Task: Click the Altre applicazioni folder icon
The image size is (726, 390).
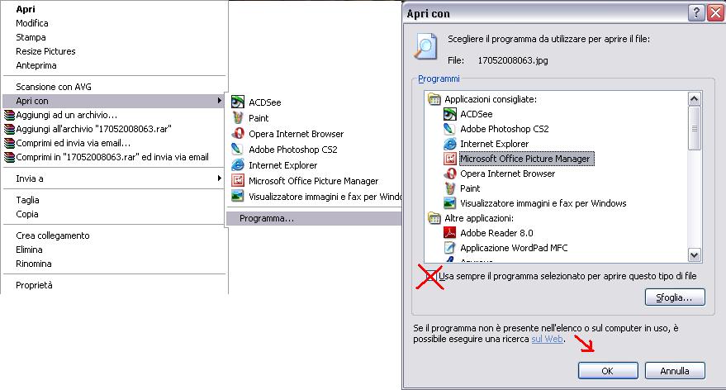Action: [434, 217]
